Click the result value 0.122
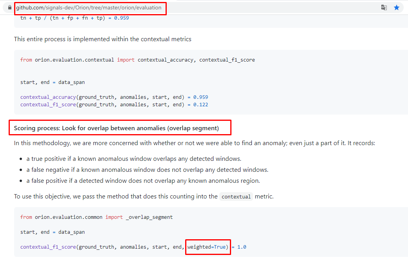 coord(200,104)
